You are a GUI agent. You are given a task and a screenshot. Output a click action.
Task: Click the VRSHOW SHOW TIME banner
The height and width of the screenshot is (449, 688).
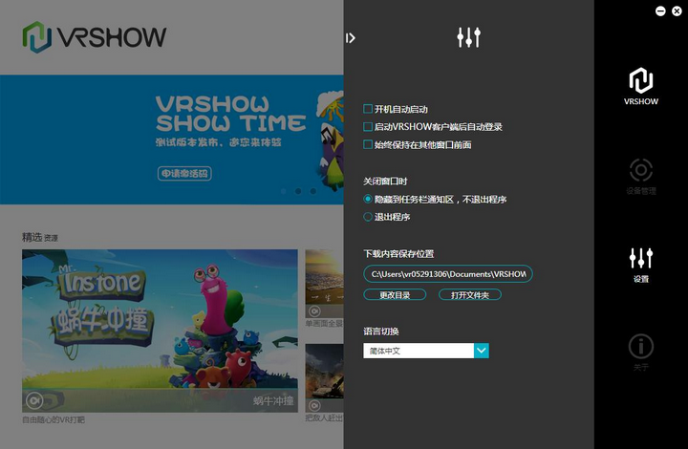(172, 139)
